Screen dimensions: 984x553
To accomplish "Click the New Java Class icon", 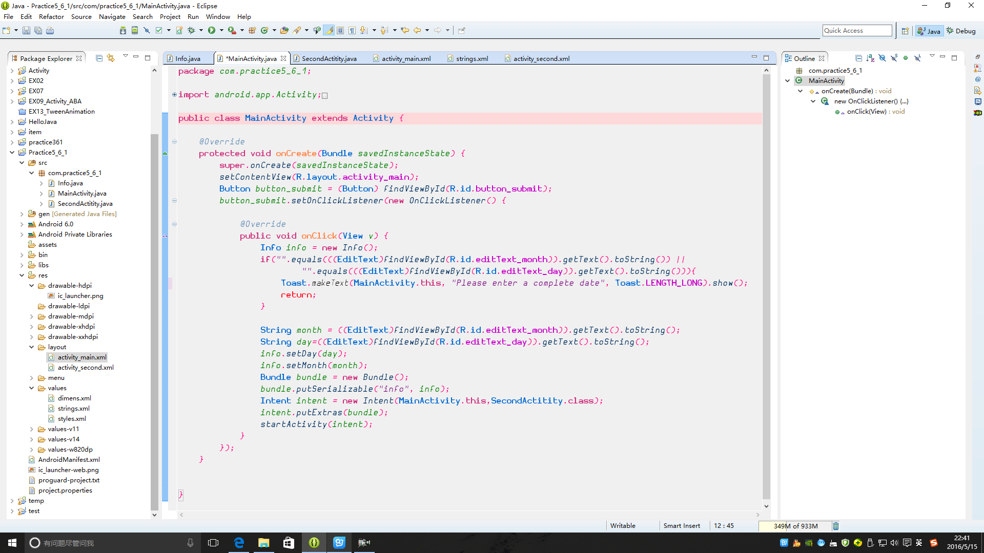I will click(265, 31).
